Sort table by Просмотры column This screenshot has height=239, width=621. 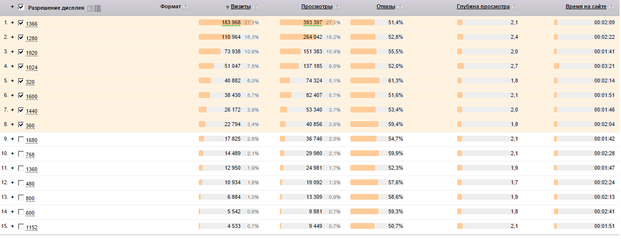[317, 7]
